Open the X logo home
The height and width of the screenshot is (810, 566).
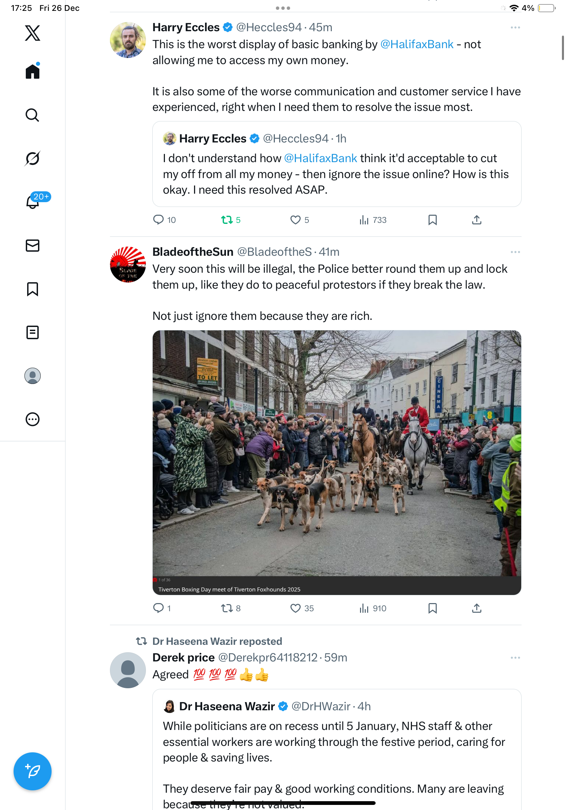point(33,33)
